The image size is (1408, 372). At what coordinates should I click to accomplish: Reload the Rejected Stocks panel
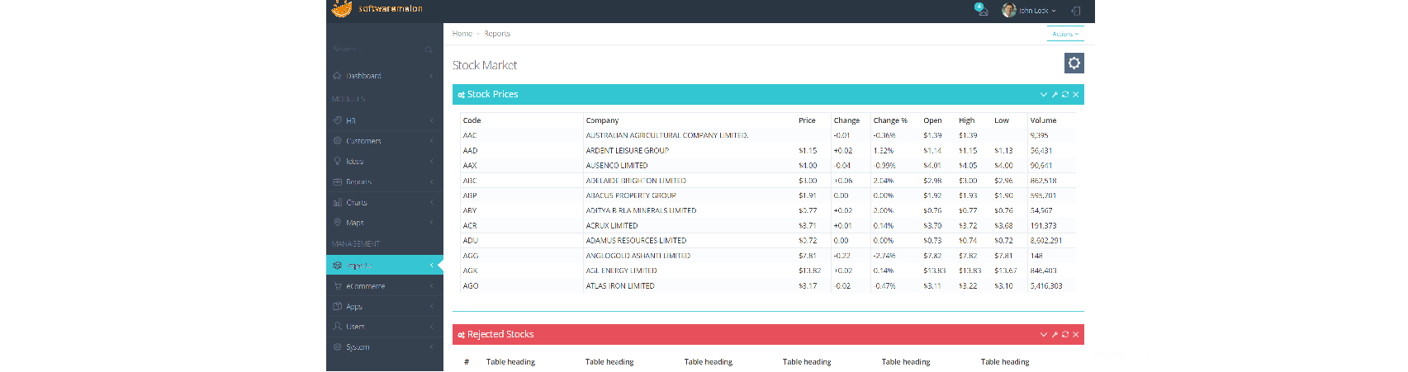pos(1065,334)
